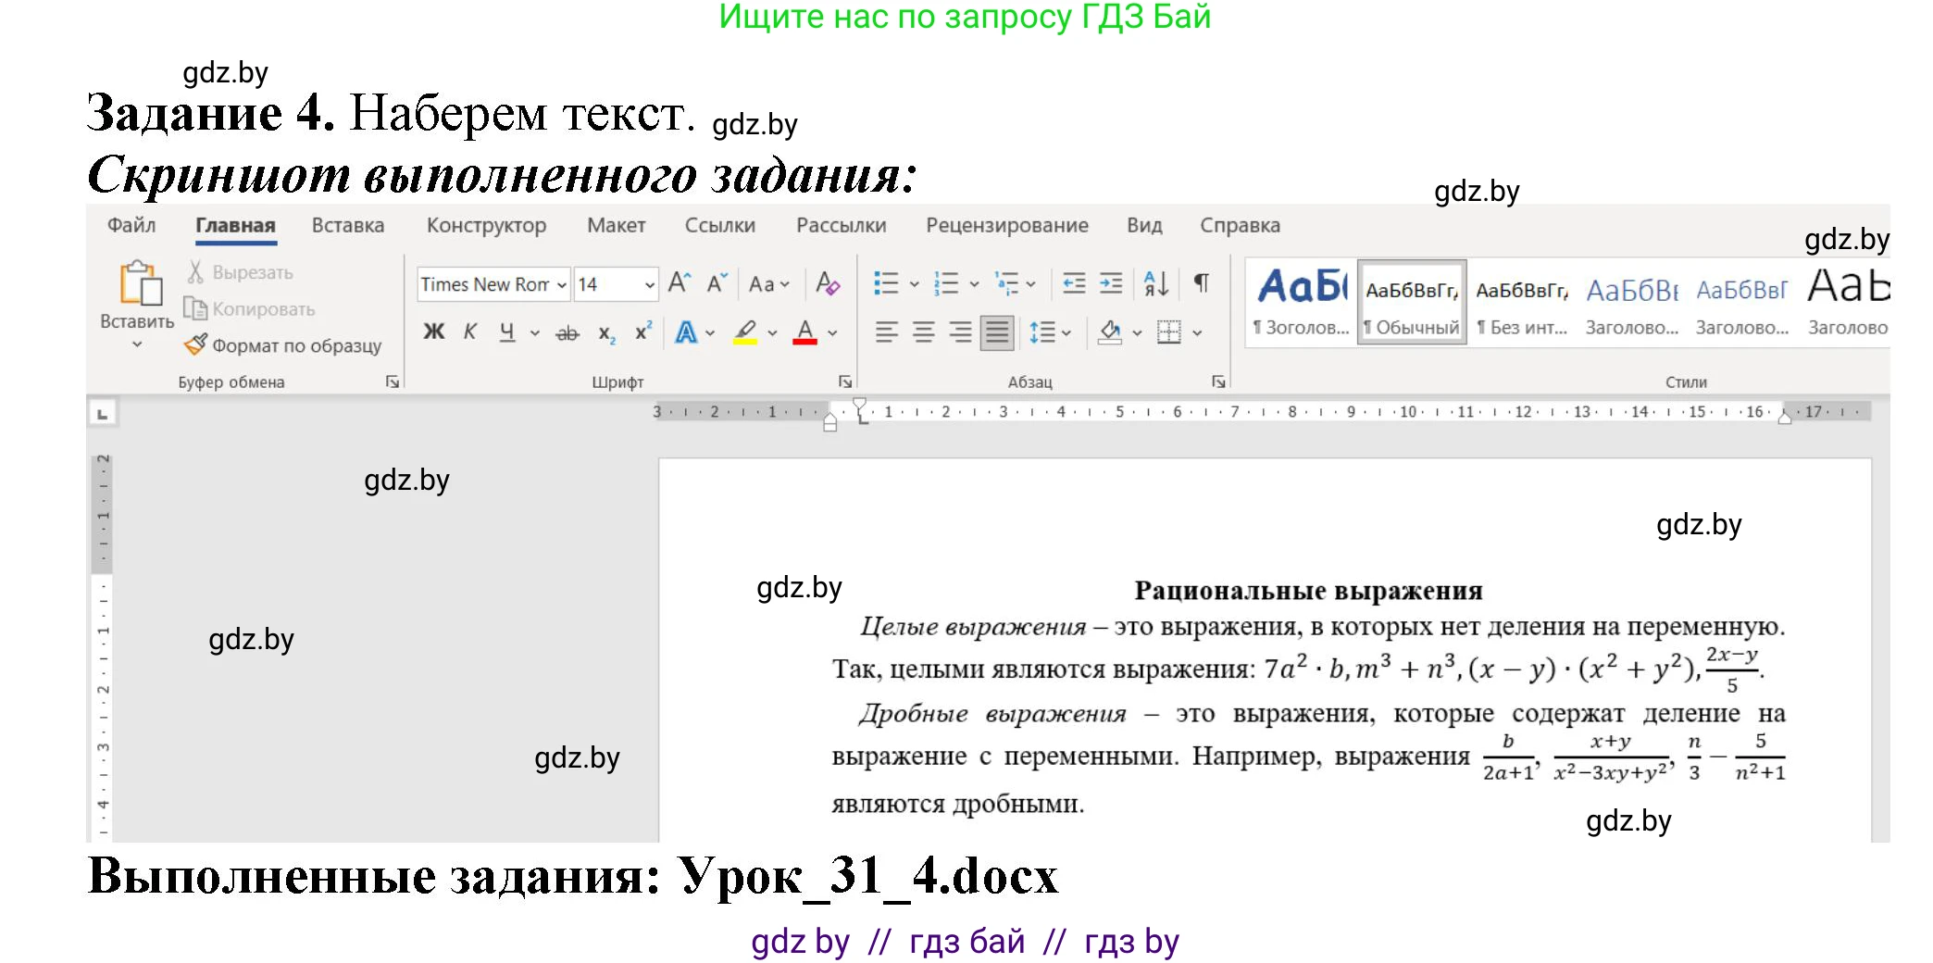Apply underline using the Ч icon
Image resolution: width=1933 pixels, height=963 pixels.
coord(505,331)
